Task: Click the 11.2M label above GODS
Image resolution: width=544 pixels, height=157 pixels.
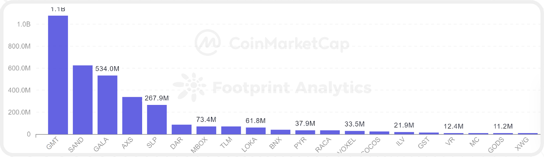Action: coord(503,126)
